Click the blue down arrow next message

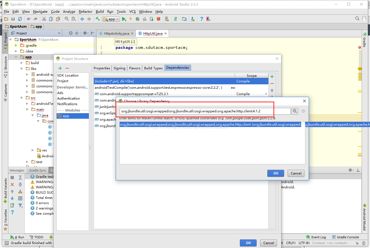click(12, 198)
